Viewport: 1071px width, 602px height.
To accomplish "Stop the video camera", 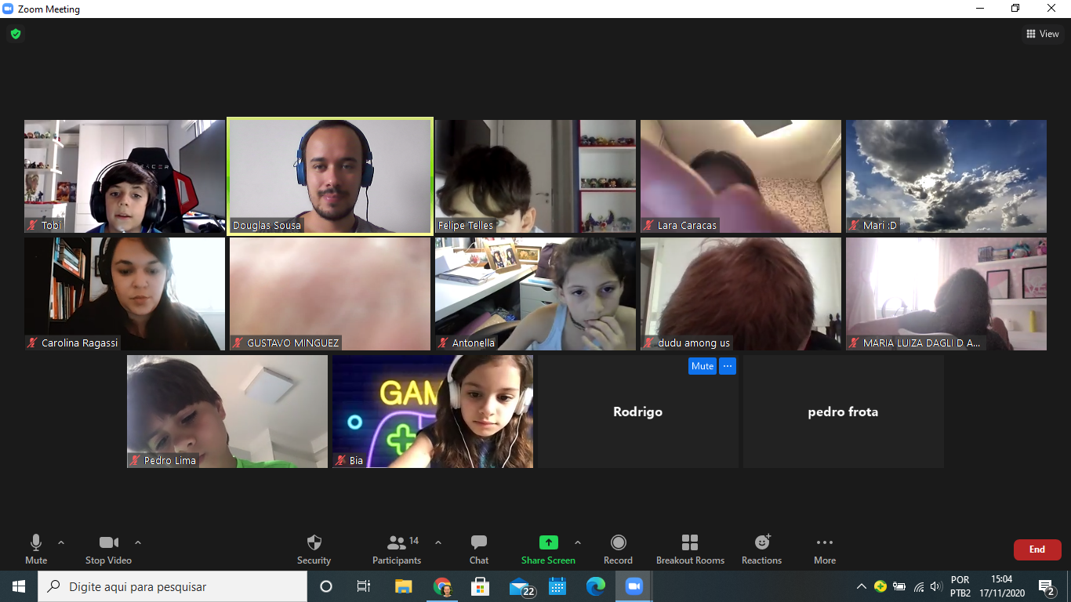I will (x=108, y=549).
